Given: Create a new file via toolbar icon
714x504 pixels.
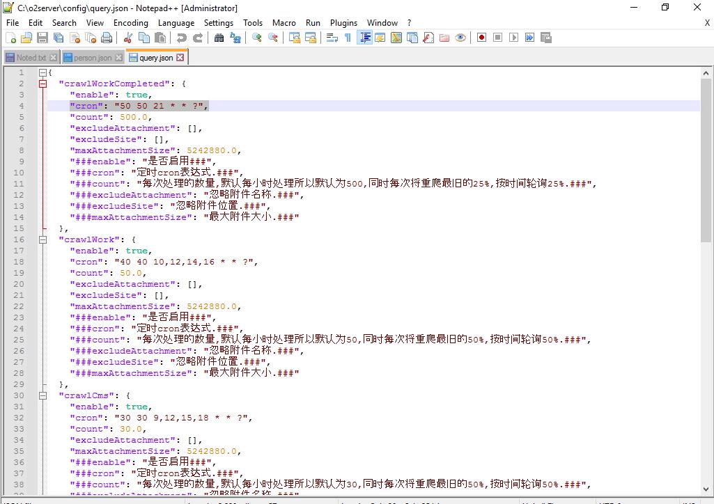Looking at the screenshot, I should coord(11,38).
